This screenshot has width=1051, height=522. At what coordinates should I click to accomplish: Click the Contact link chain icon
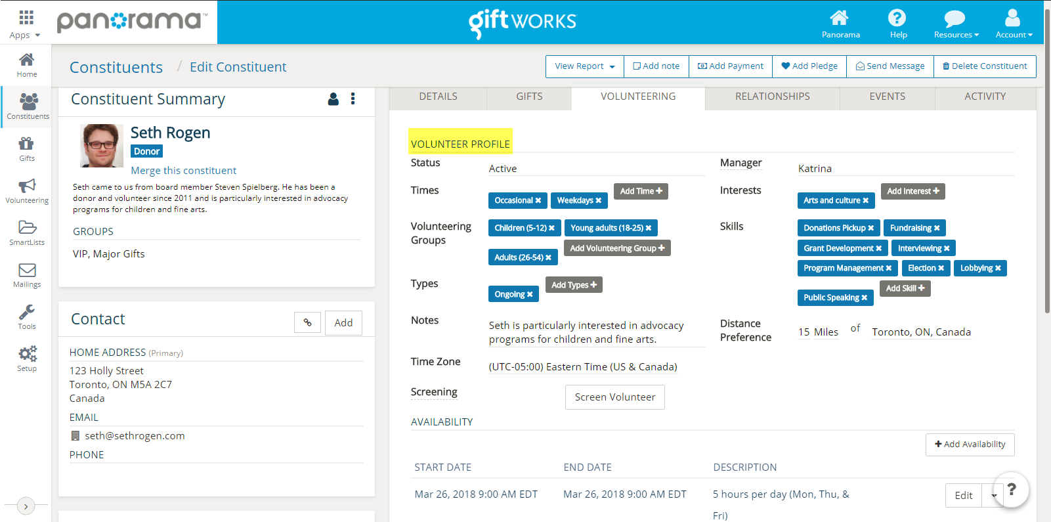[307, 322]
